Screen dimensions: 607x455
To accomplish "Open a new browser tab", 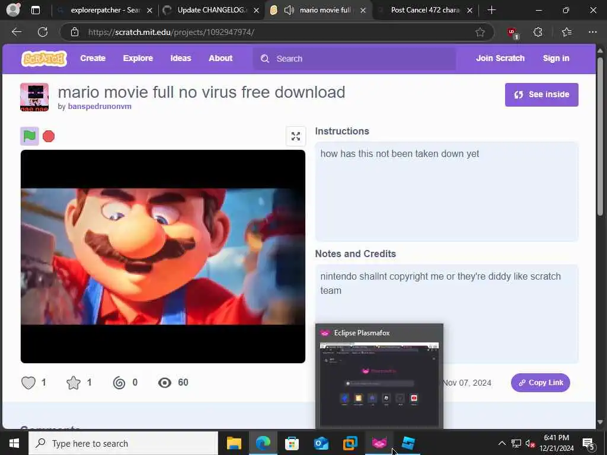I will click(491, 10).
